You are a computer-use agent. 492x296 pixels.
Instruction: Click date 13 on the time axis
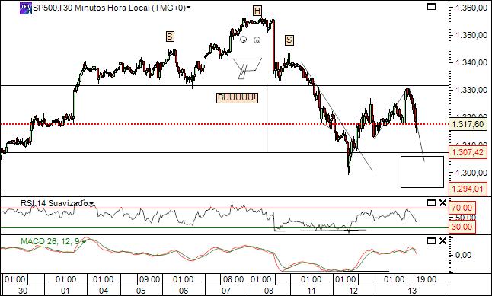tap(412, 291)
